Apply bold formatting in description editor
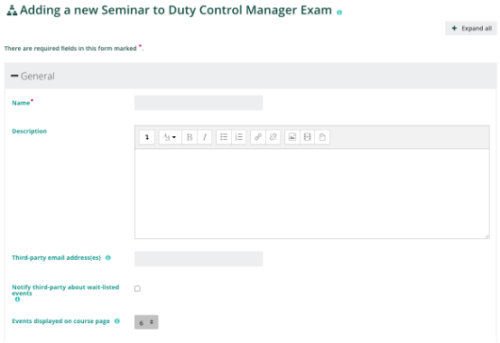 pyautogui.click(x=190, y=137)
